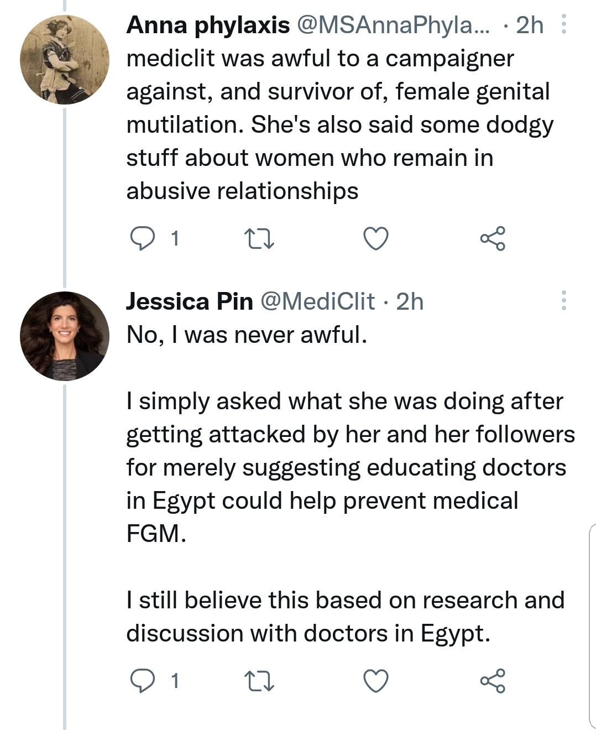
Task: Open the Anna phylaxis display name
Action: [x=208, y=25]
